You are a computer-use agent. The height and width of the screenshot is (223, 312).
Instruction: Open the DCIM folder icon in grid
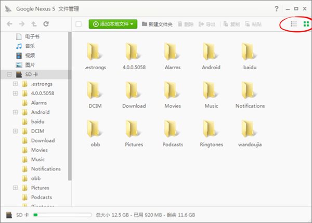(94, 90)
